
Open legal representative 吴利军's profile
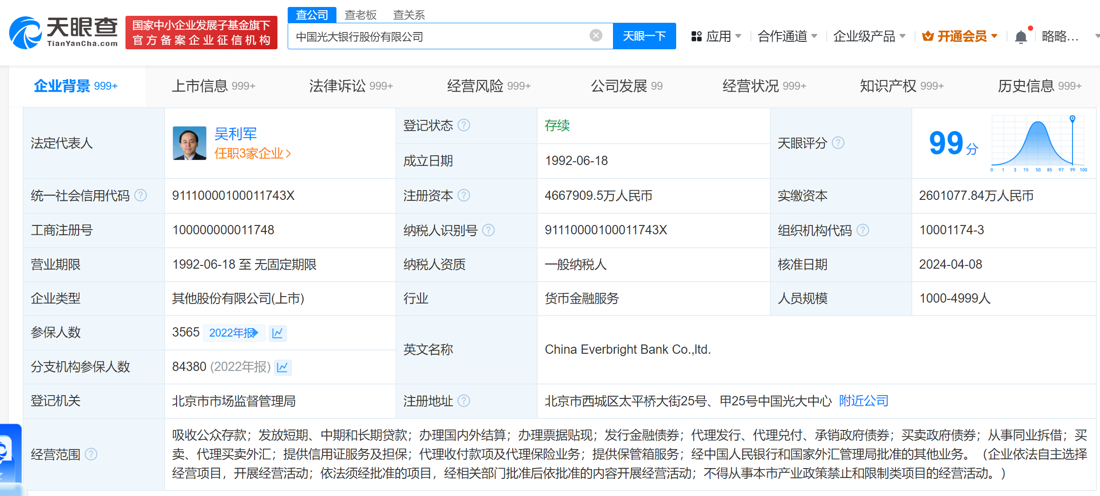pyautogui.click(x=235, y=134)
